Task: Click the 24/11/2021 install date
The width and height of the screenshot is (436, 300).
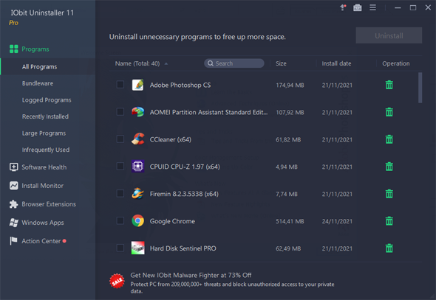Action: tap(337, 221)
